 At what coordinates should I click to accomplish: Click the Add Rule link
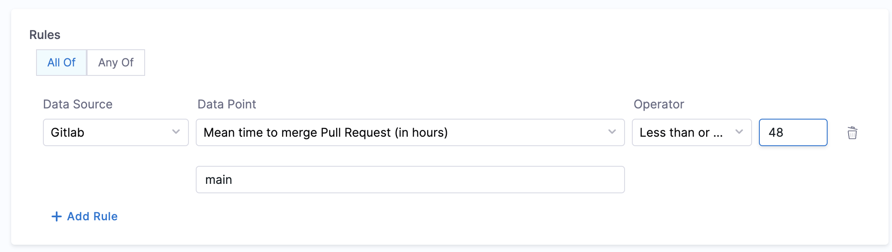click(x=85, y=216)
